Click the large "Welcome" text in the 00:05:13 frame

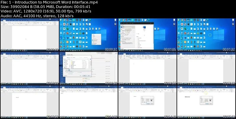(x=187, y=97)
